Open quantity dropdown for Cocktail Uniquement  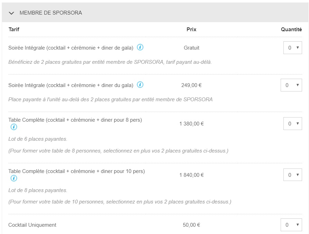point(291,225)
